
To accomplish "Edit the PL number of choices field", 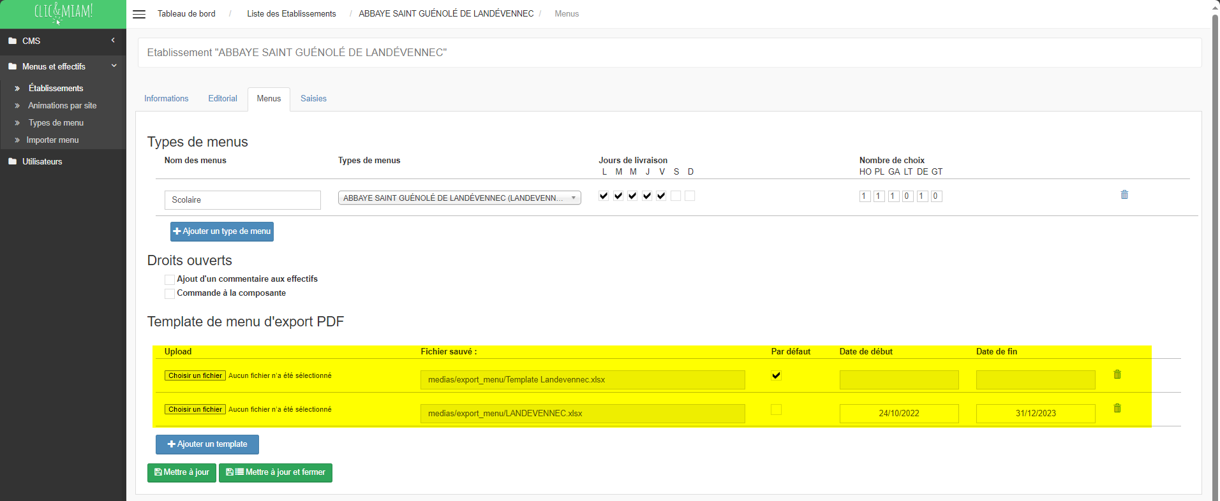I will coord(879,196).
